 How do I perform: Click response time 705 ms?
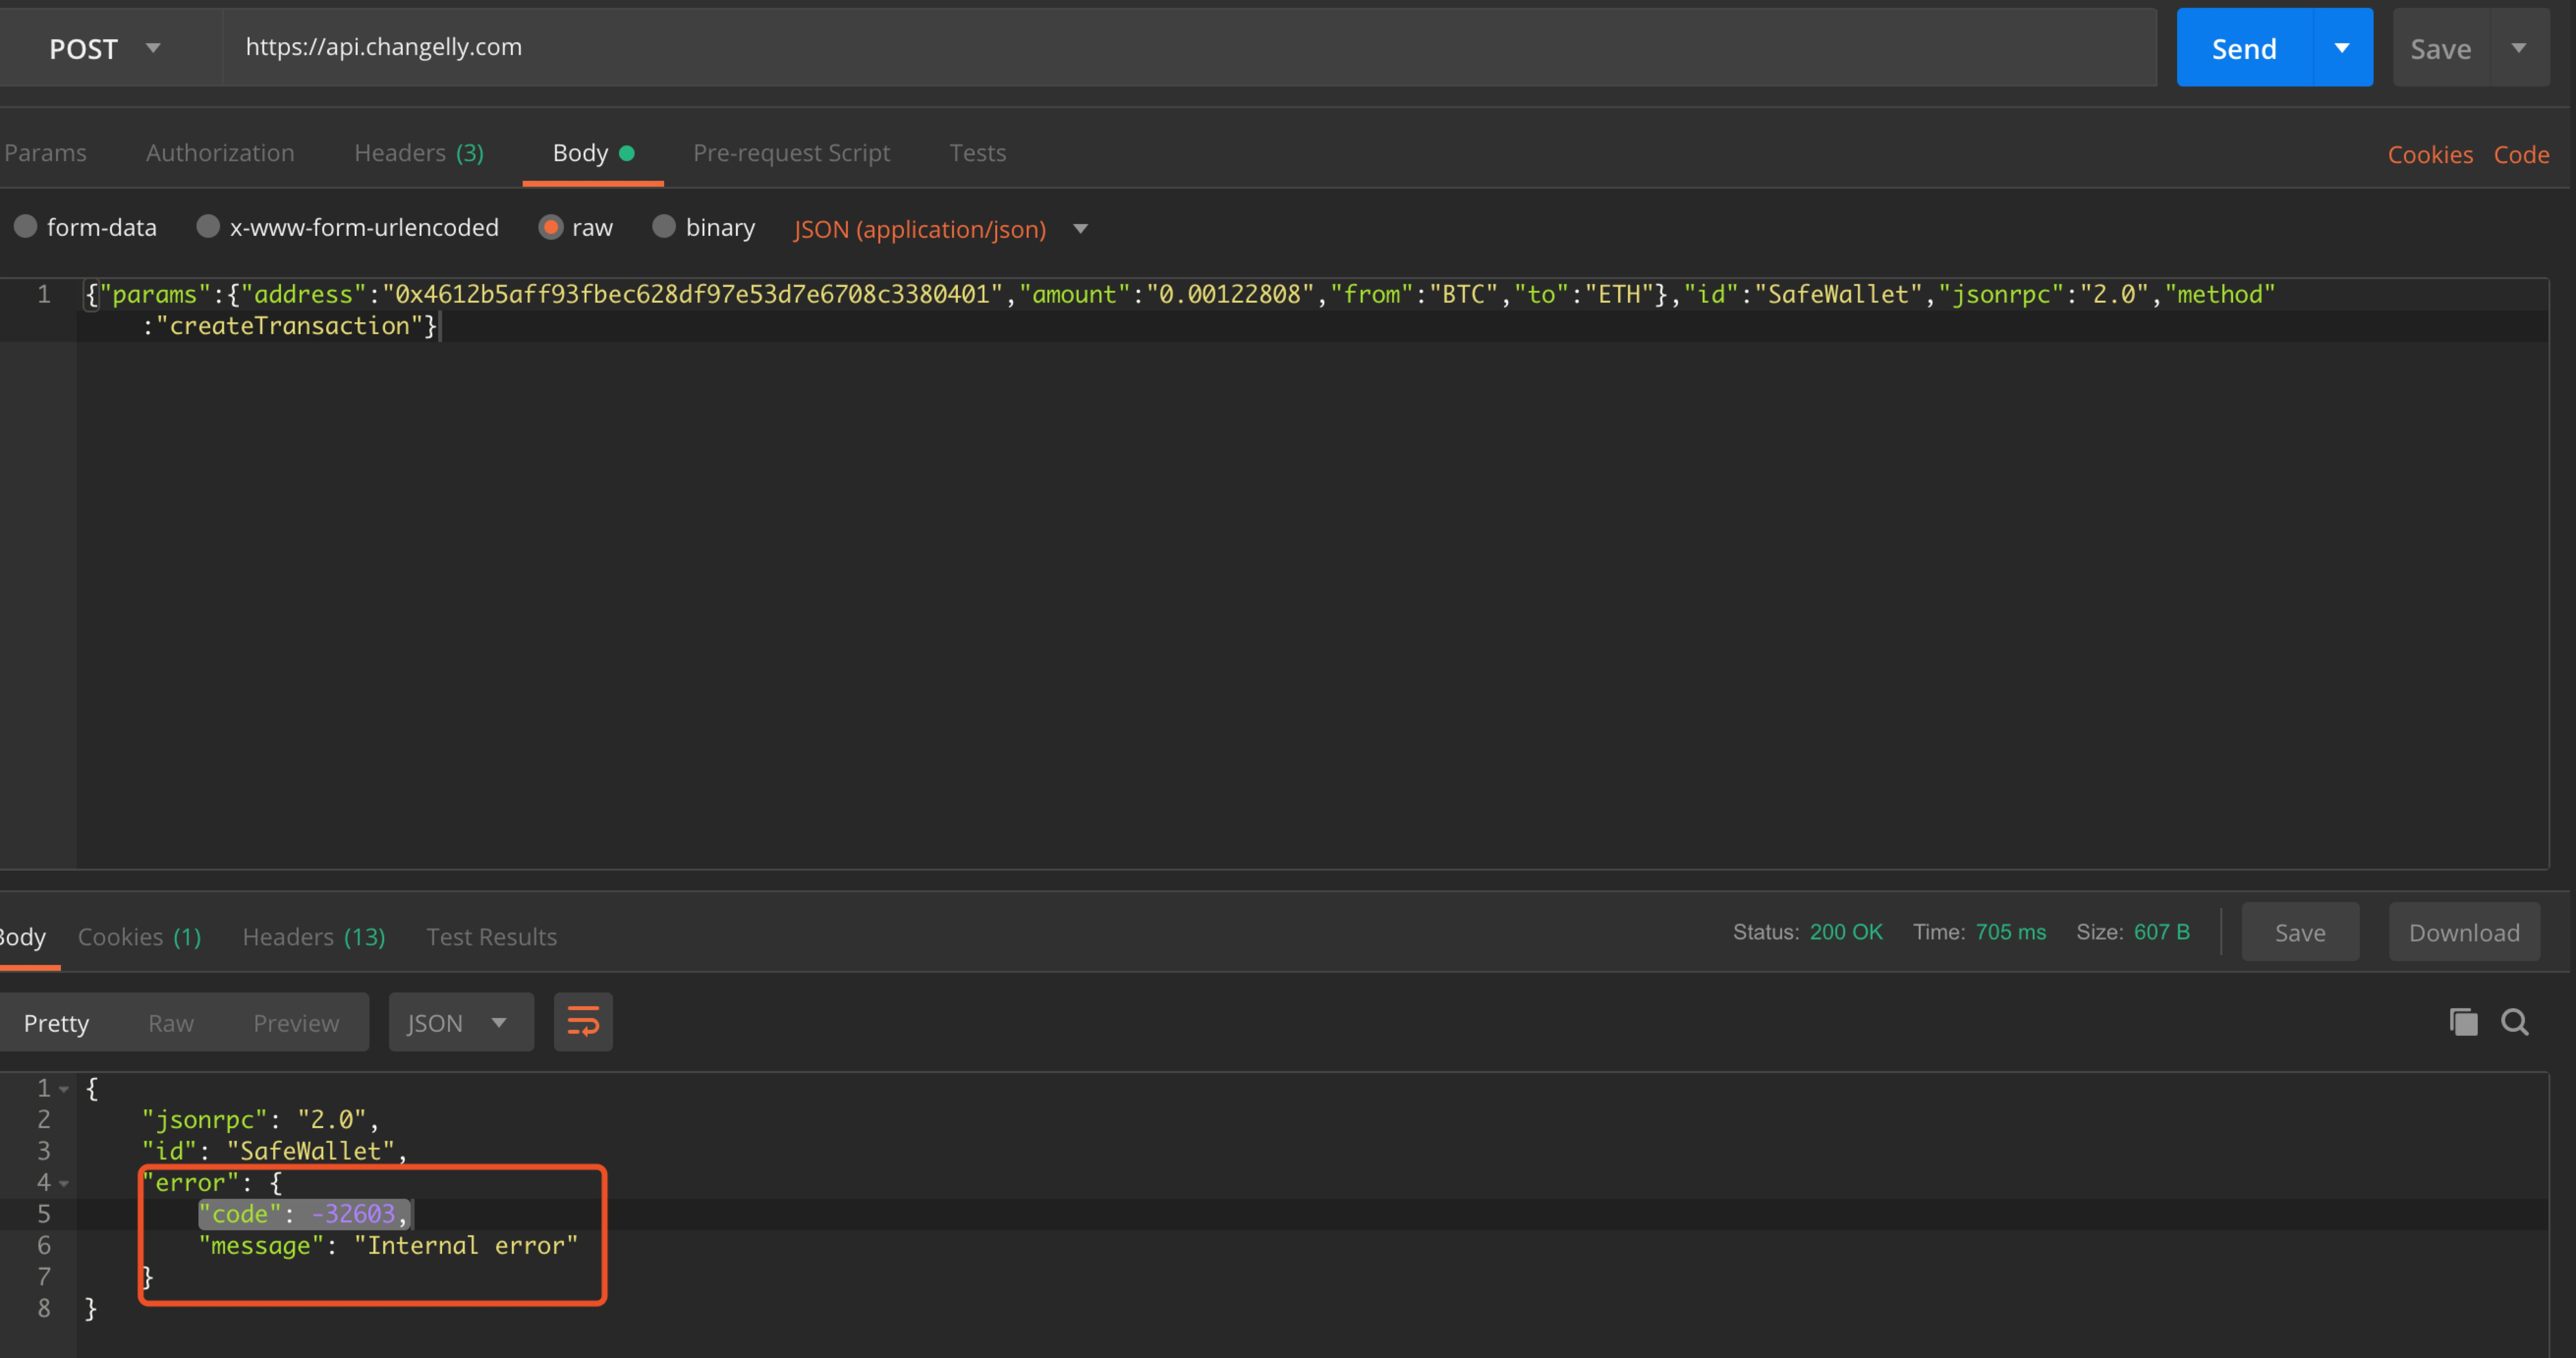(x=2010, y=932)
